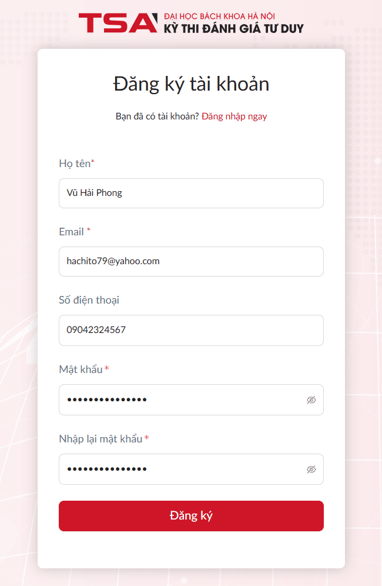Click the Mật khẩu label text
Viewport: 382px width, 586px height.
coord(81,369)
